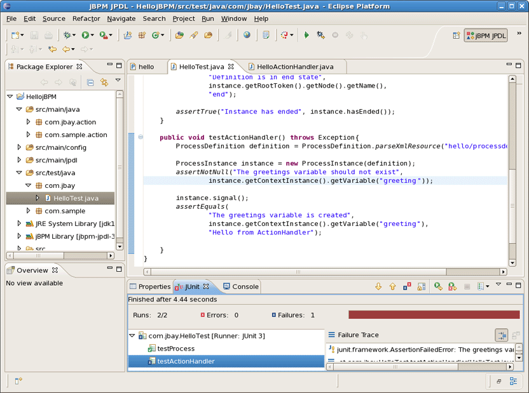The image size is (529, 393).
Task: Open the Run button dropdown arrow
Action: [92, 35]
